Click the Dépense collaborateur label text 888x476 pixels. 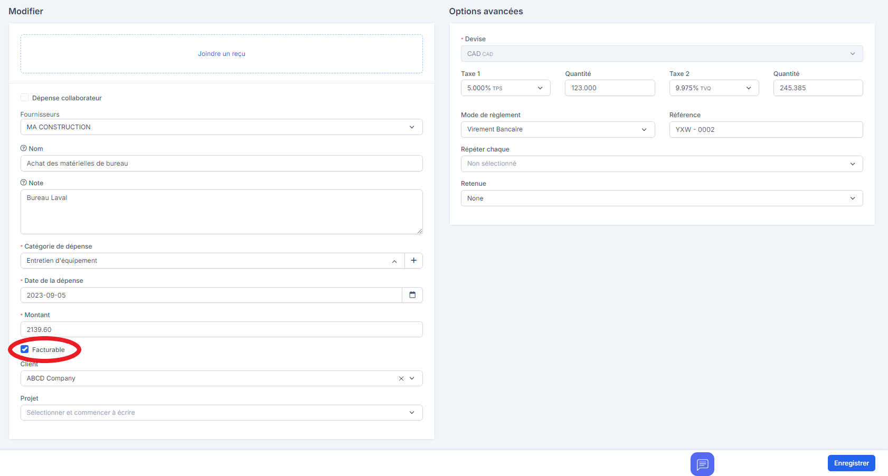coord(67,98)
